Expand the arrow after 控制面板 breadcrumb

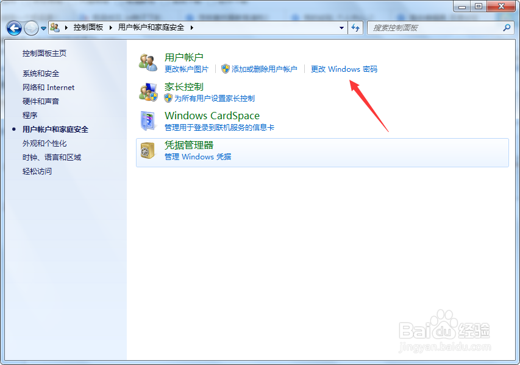point(111,27)
